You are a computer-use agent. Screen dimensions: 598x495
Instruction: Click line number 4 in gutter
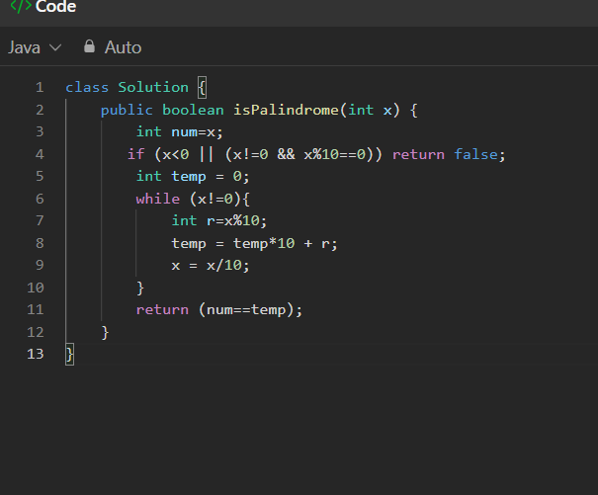pos(40,154)
